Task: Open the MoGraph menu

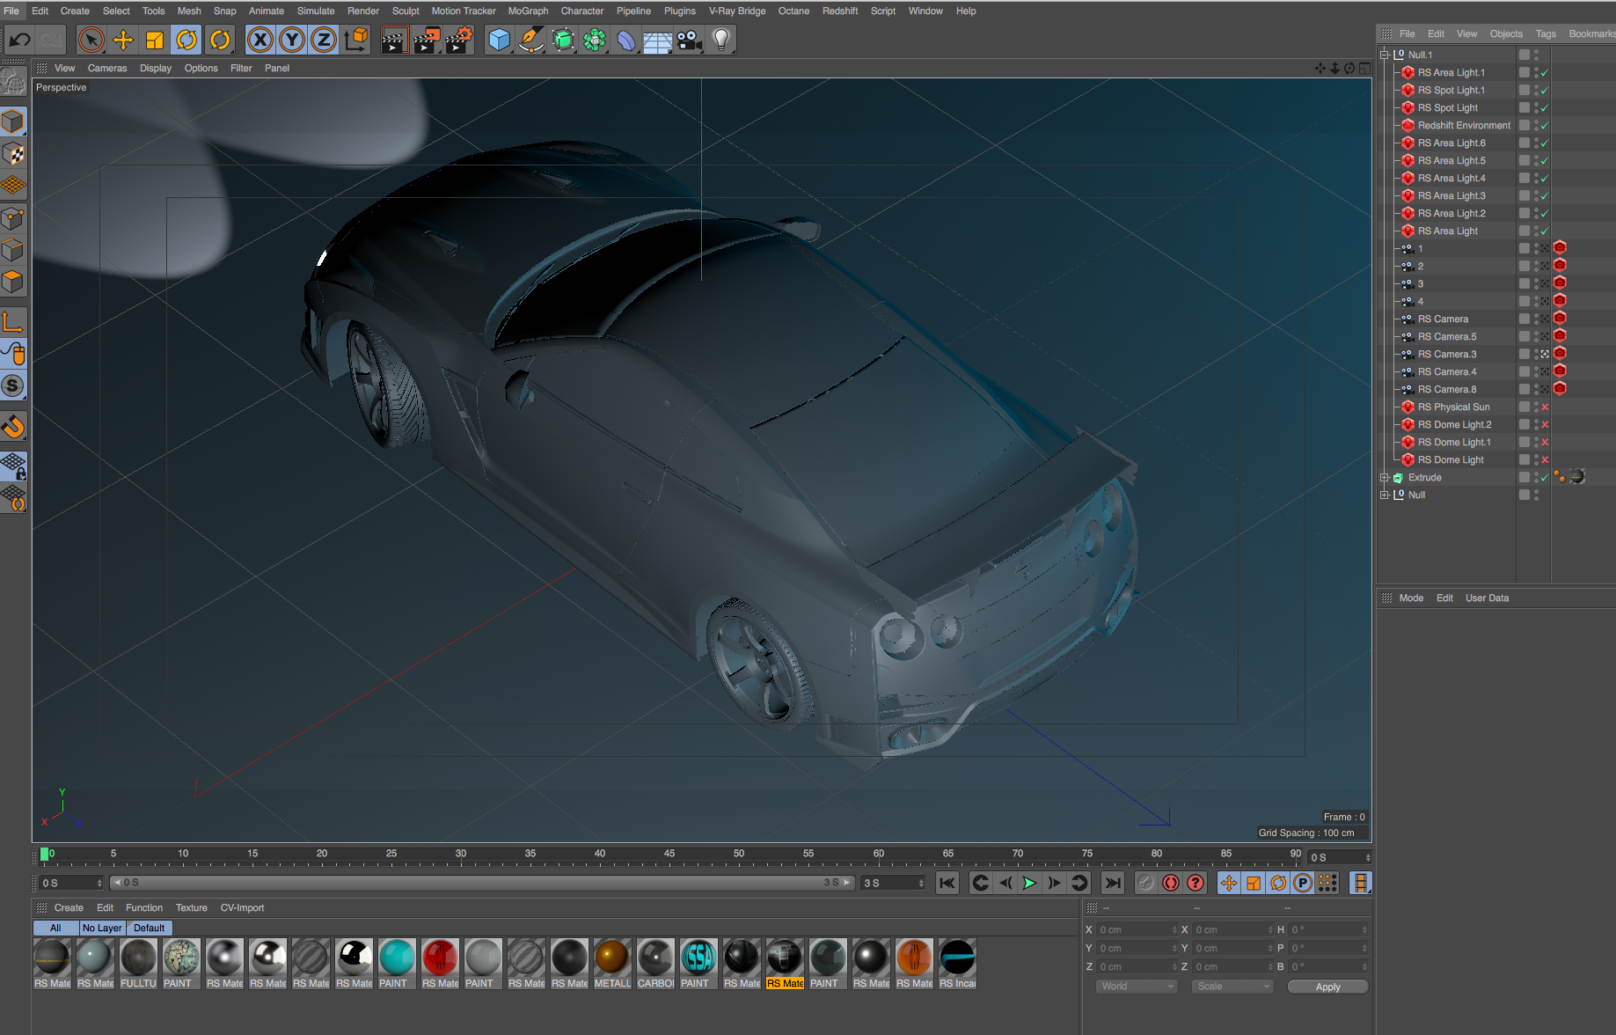Action: [x=528, y=11]
